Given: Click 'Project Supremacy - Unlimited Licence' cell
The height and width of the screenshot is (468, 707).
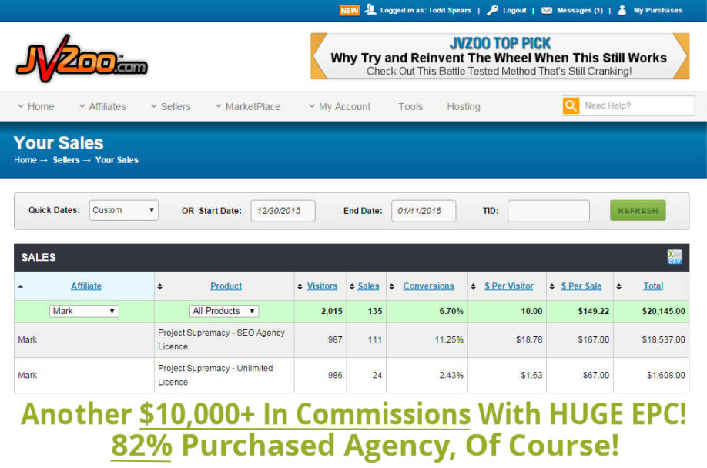Looking at the screenshot, I should (x=224, y=375).
